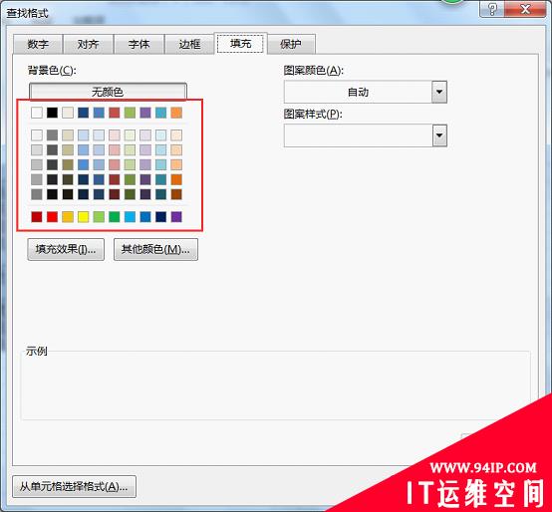
Task: Pick the orange swatch in top row
Action: tap(176, 113)
